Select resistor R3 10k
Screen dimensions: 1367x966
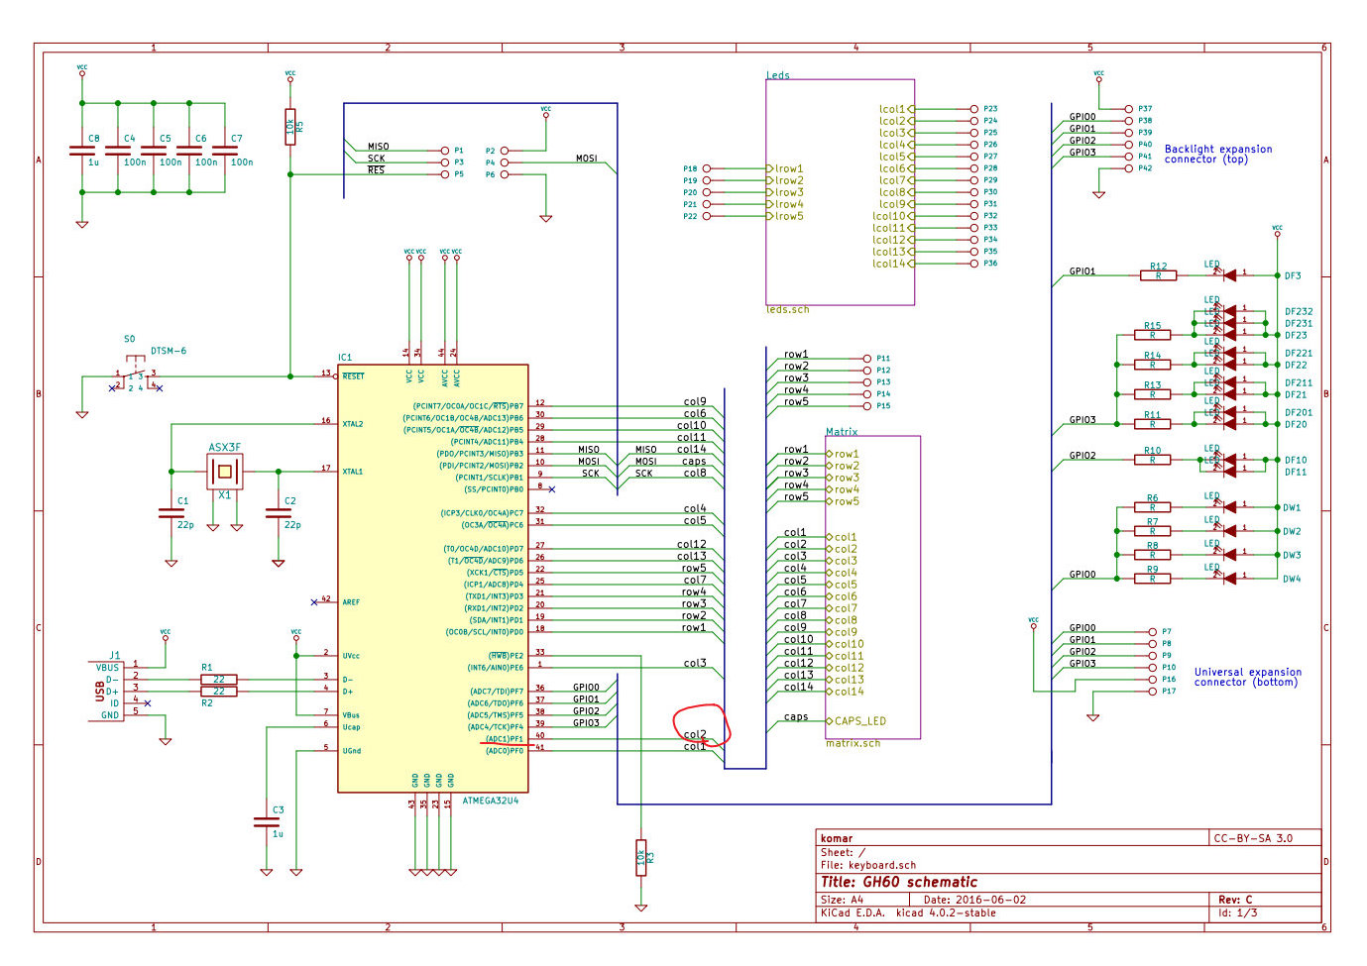[641, 858]
